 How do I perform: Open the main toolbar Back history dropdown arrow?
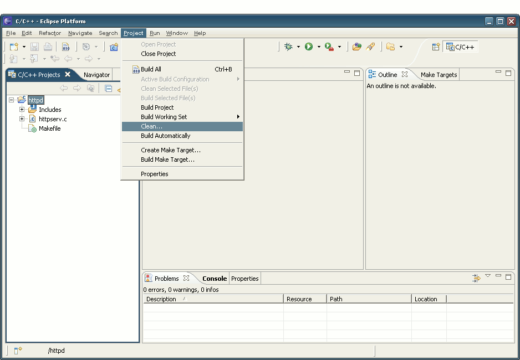(x=78, y=59)
